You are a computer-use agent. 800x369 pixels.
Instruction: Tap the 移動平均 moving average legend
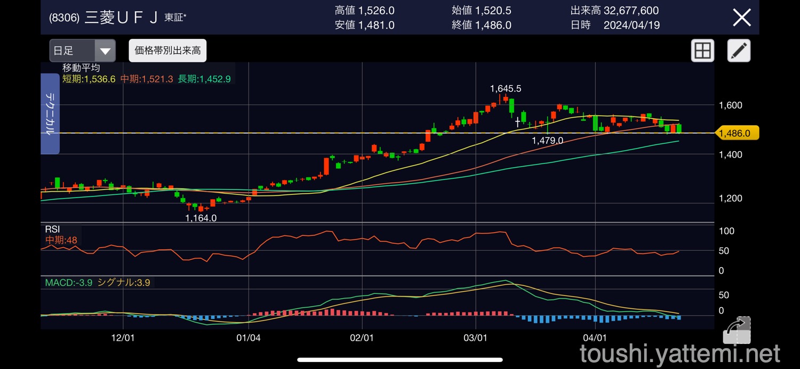pos(81,68)
